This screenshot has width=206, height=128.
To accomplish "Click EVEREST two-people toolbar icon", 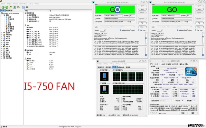I will pos(18,7).
